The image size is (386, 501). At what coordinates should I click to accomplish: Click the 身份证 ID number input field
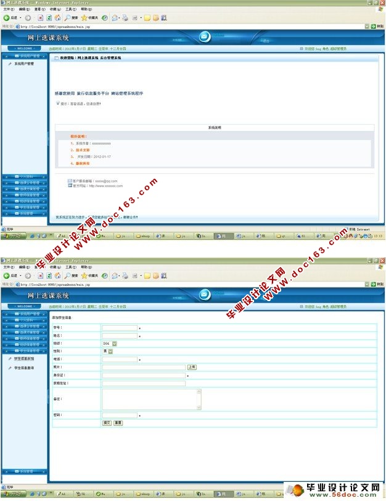[144, 375]
